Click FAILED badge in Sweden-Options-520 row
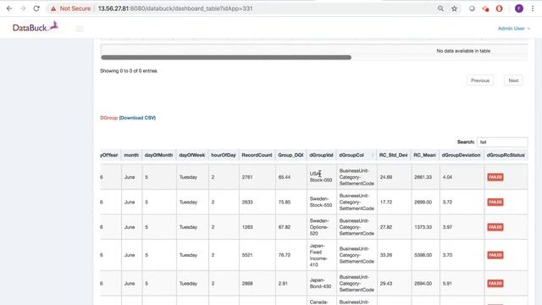The width and height of the screenshot is (542, 305). (x=495, y=227)
